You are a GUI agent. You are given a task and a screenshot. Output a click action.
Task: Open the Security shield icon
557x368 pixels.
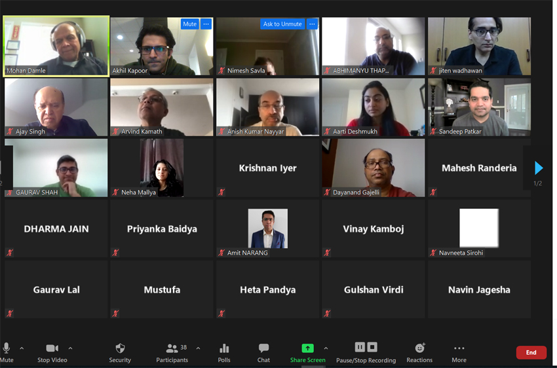pos(120,348)
